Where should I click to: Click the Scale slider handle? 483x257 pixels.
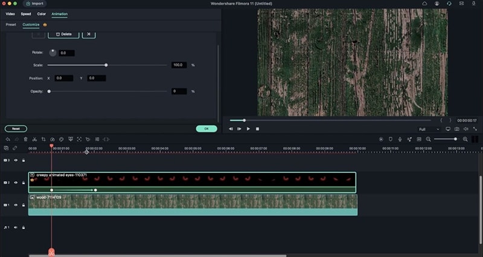[x=106, y=65]
